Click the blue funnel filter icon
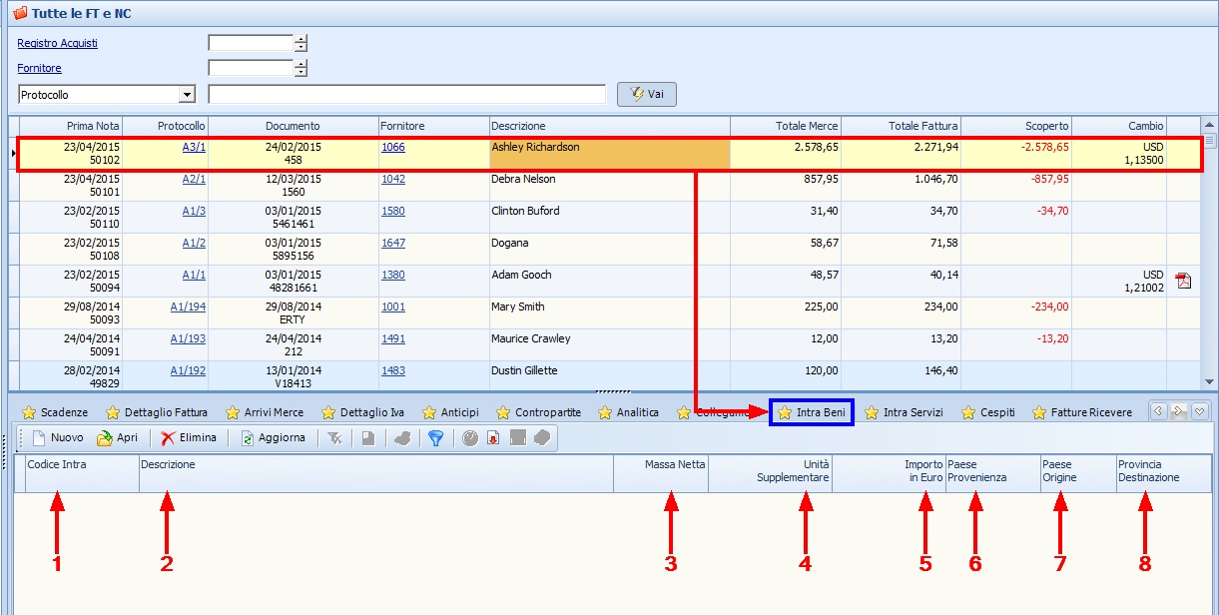Screen dimensions: 1219x615 click(x=435, y=438)
